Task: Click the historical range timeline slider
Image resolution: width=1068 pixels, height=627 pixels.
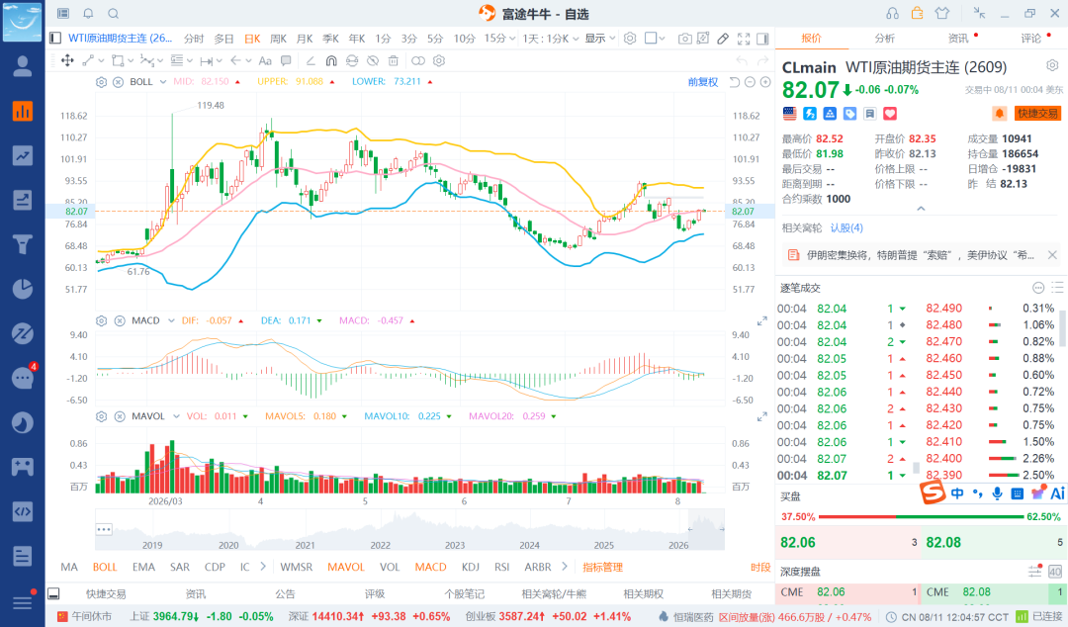Action: point(409,529)
